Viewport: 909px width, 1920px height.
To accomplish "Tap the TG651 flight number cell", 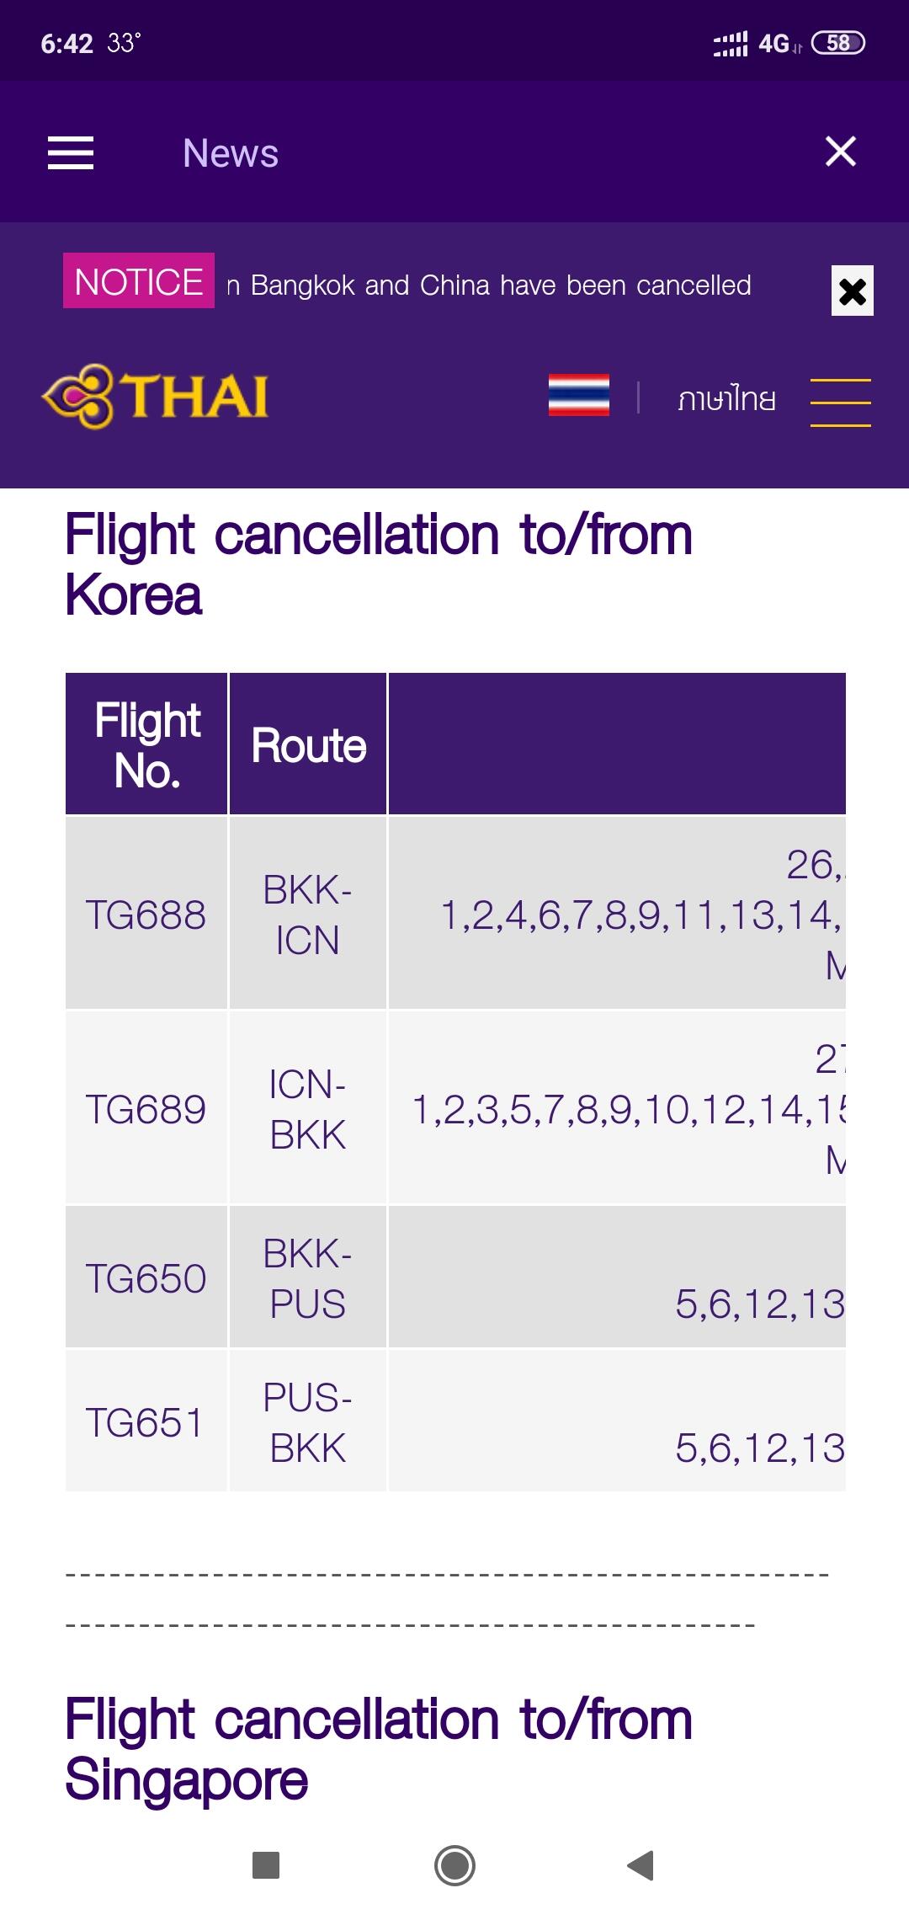I will (146, 1422).
